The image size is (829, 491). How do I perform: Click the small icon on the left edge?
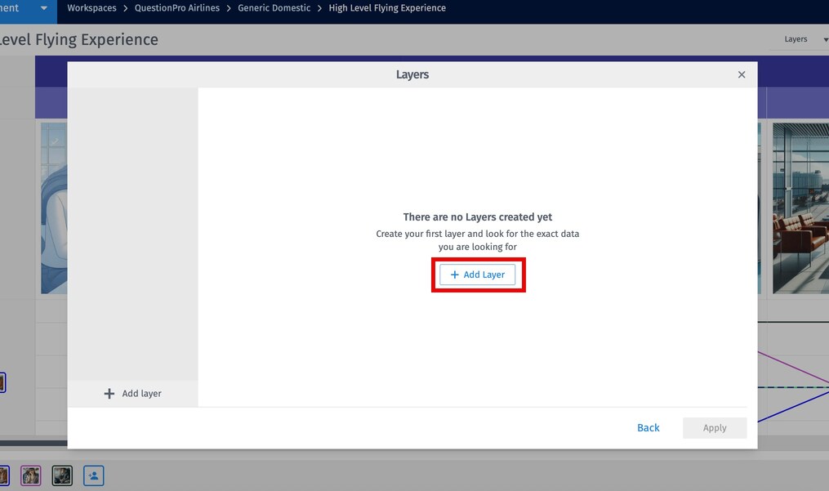[x=3, y=382]
